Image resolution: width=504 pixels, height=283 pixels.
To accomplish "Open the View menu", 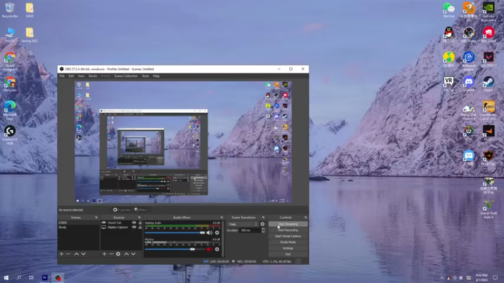I will (x=81, y=76).
